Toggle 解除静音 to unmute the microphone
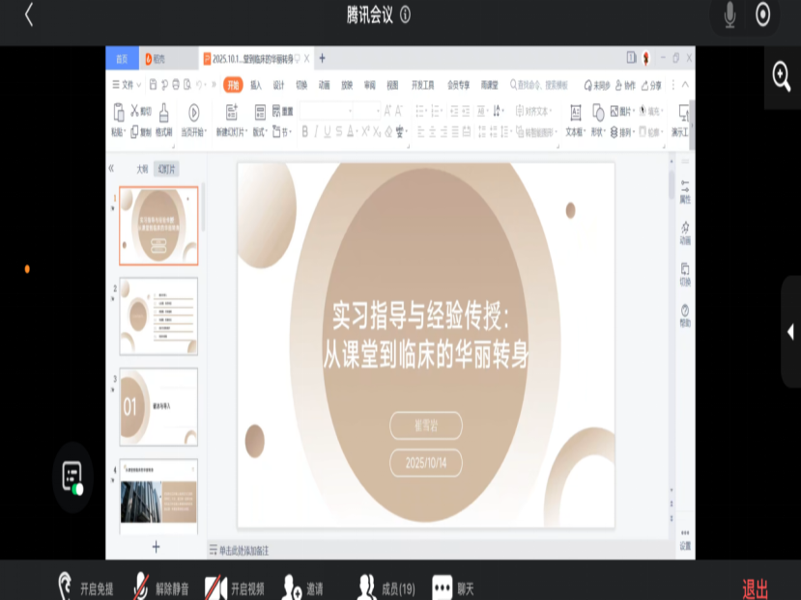The image size is (801, 600). (x=142, y=586)
